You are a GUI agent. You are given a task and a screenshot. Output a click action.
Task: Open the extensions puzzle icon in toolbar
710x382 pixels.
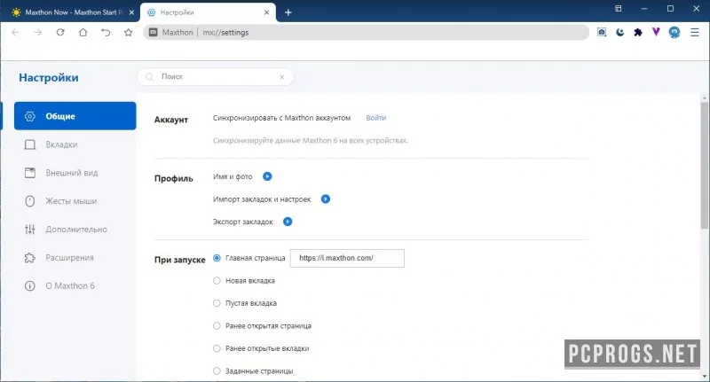pos(638,32)
